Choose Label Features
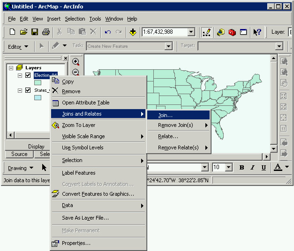 98,173
